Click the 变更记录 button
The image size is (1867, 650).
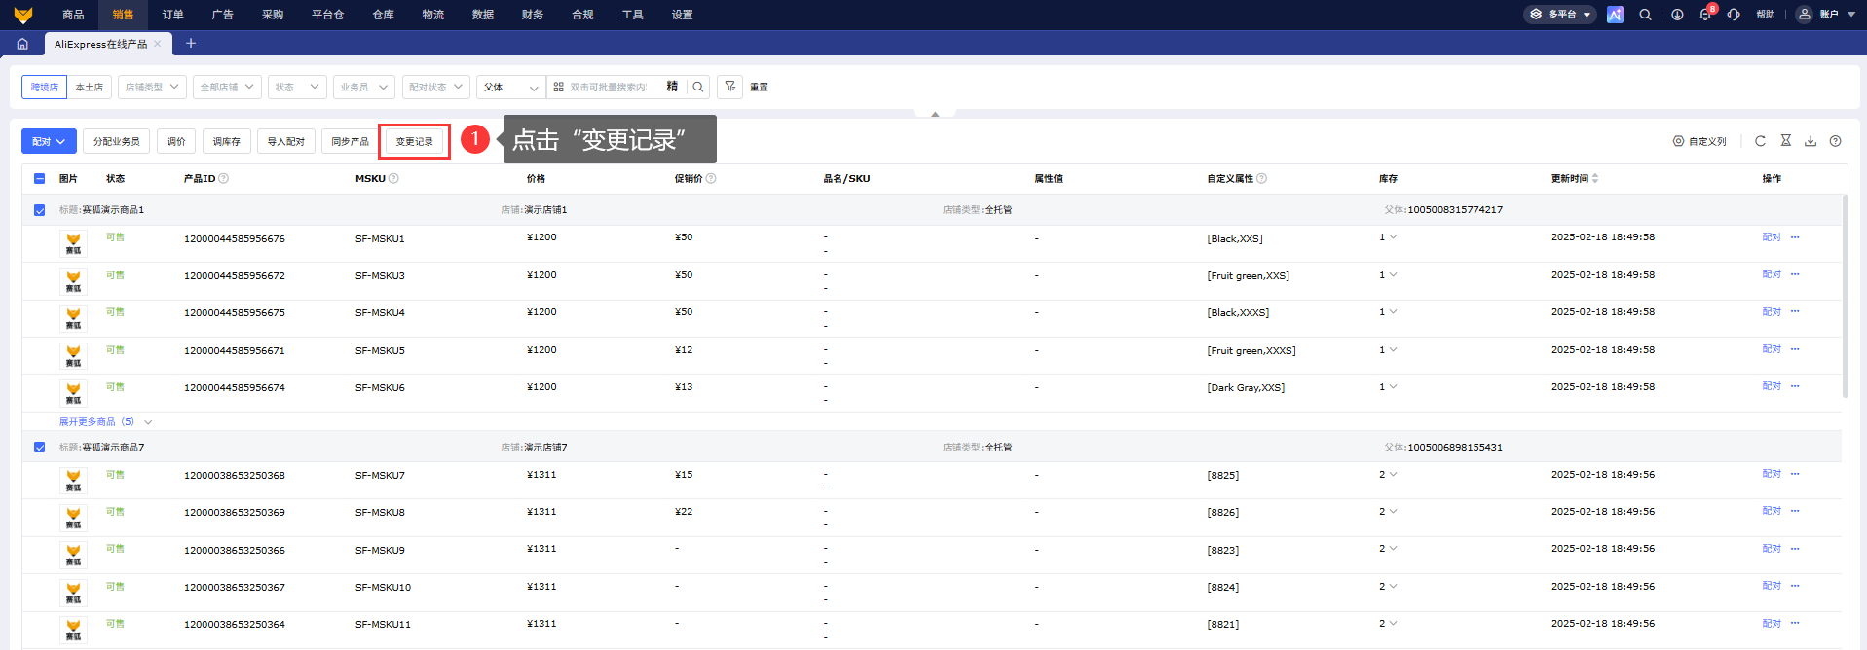pyautogui.click(x=415, y=141)
